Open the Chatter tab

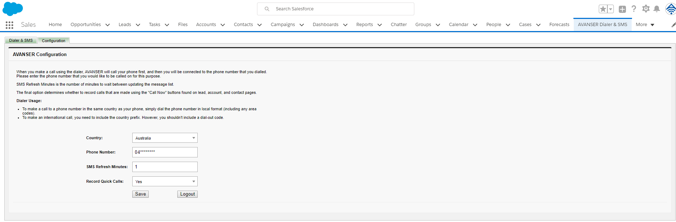pos(399,25)
